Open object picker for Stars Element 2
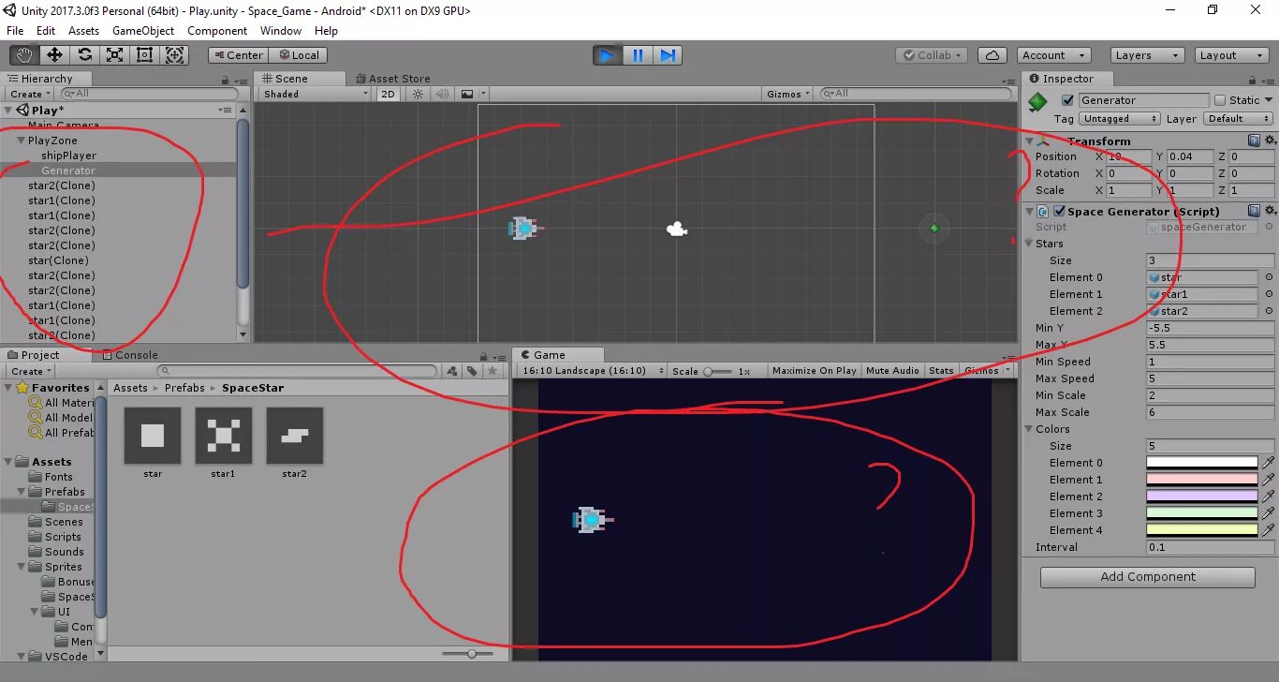Viewport: 1279px width, 682px height. click(1269, 311)
